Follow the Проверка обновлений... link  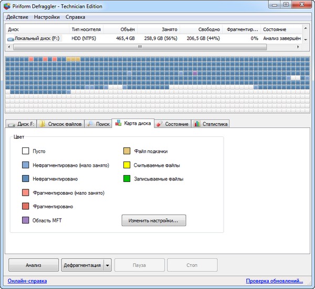pyautogui.click(x=274, y=281)
